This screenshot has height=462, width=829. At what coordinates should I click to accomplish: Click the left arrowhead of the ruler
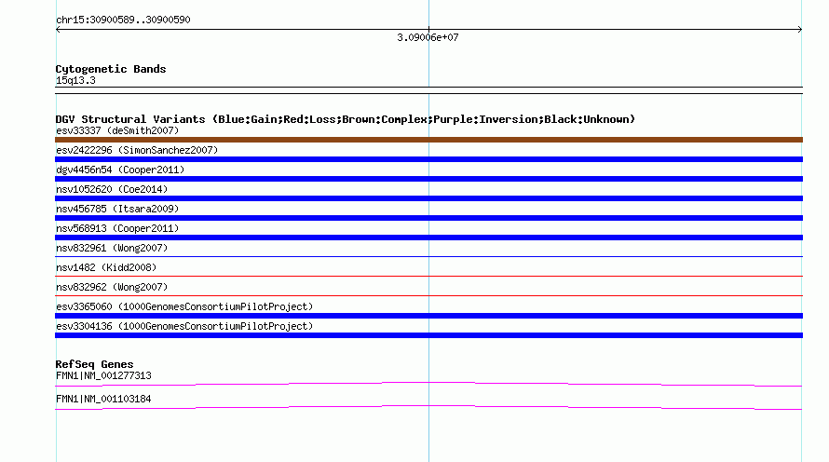(58, 30)
